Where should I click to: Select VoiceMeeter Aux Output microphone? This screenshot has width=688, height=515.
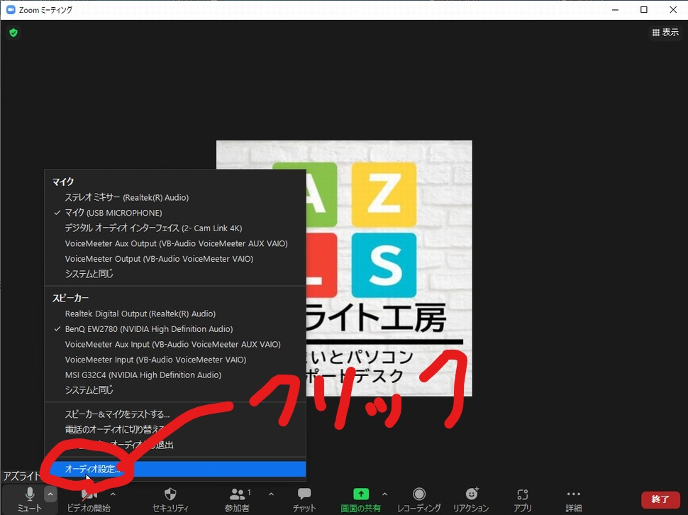coord(175,243)
